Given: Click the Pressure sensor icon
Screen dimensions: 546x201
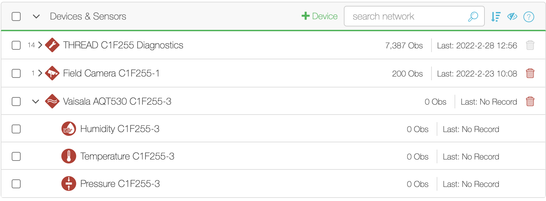Looking at the screenshot, I should pos(69,184).
